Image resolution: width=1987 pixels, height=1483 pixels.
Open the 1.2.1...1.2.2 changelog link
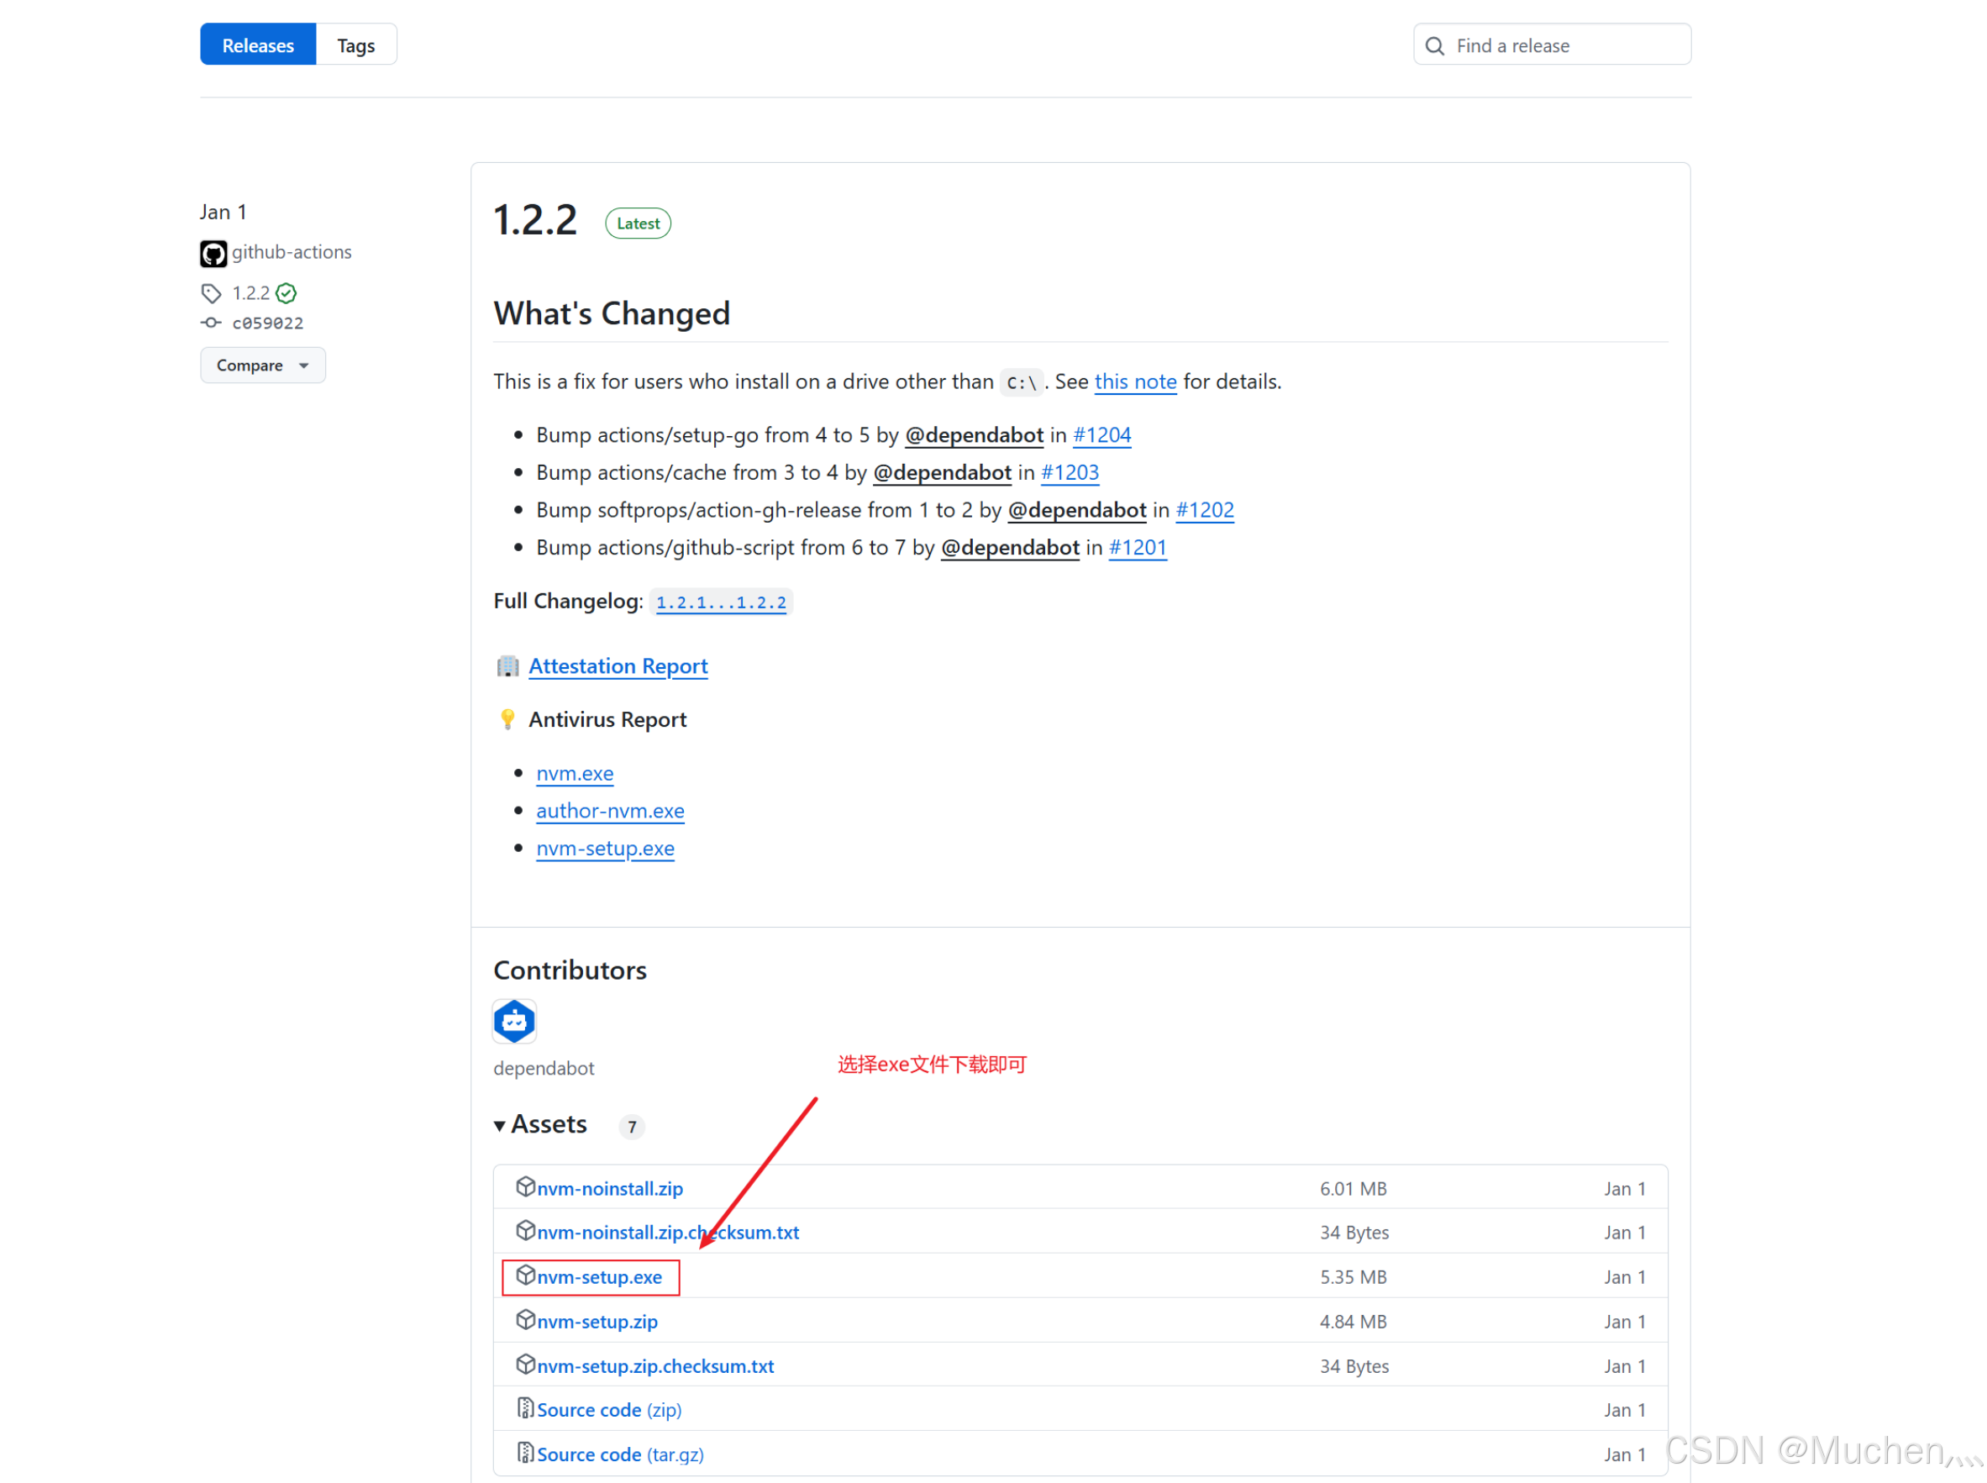pyautogui.click(x=721, y=602)
